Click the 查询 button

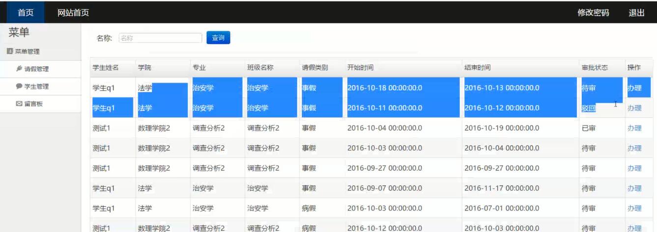[218, 38]
